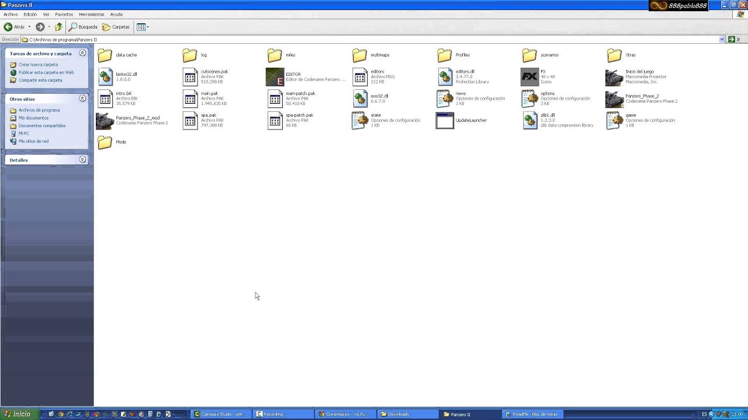Open the Profiles folder
This screenshot has height=420, width=748.
453,55
